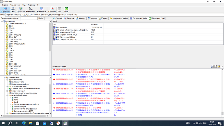The image size is (224, 126).
Task: Open the Устройство toolbar section
Action: [x=5, y=9]
